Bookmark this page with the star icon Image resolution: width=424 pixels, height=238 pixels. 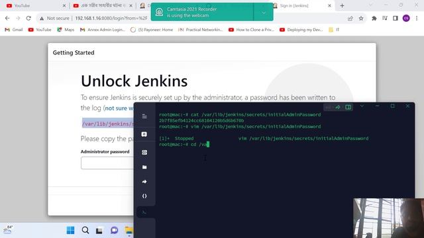(x=361, y=19)
